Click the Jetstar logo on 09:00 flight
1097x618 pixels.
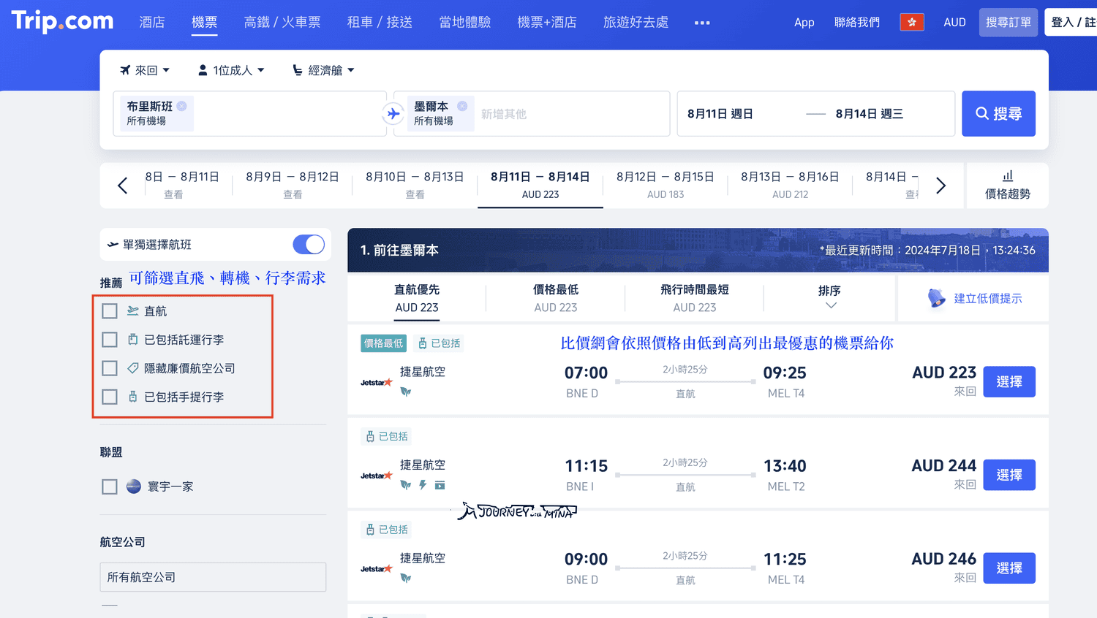[x=377, y=568]
